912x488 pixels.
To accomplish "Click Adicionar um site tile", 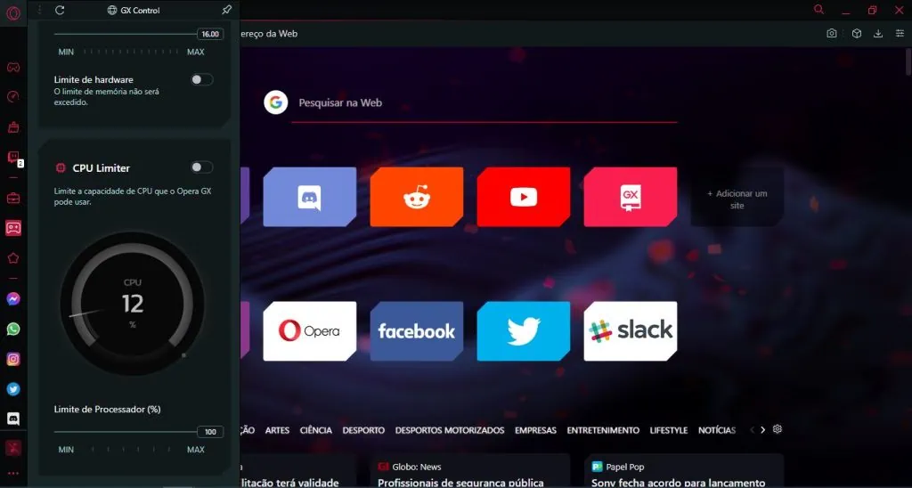I will tap(737, 197).
